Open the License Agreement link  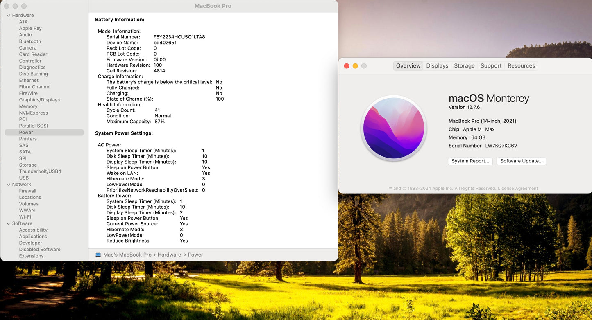[518, 189]
